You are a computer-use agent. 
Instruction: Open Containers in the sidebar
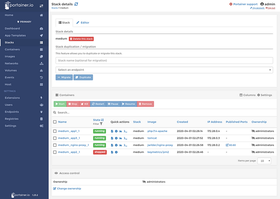24,50
